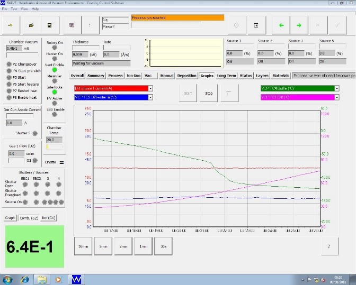Click the open folder toolbar icon
Viewport: 356px width, 285px height.
tap(31, 25)
